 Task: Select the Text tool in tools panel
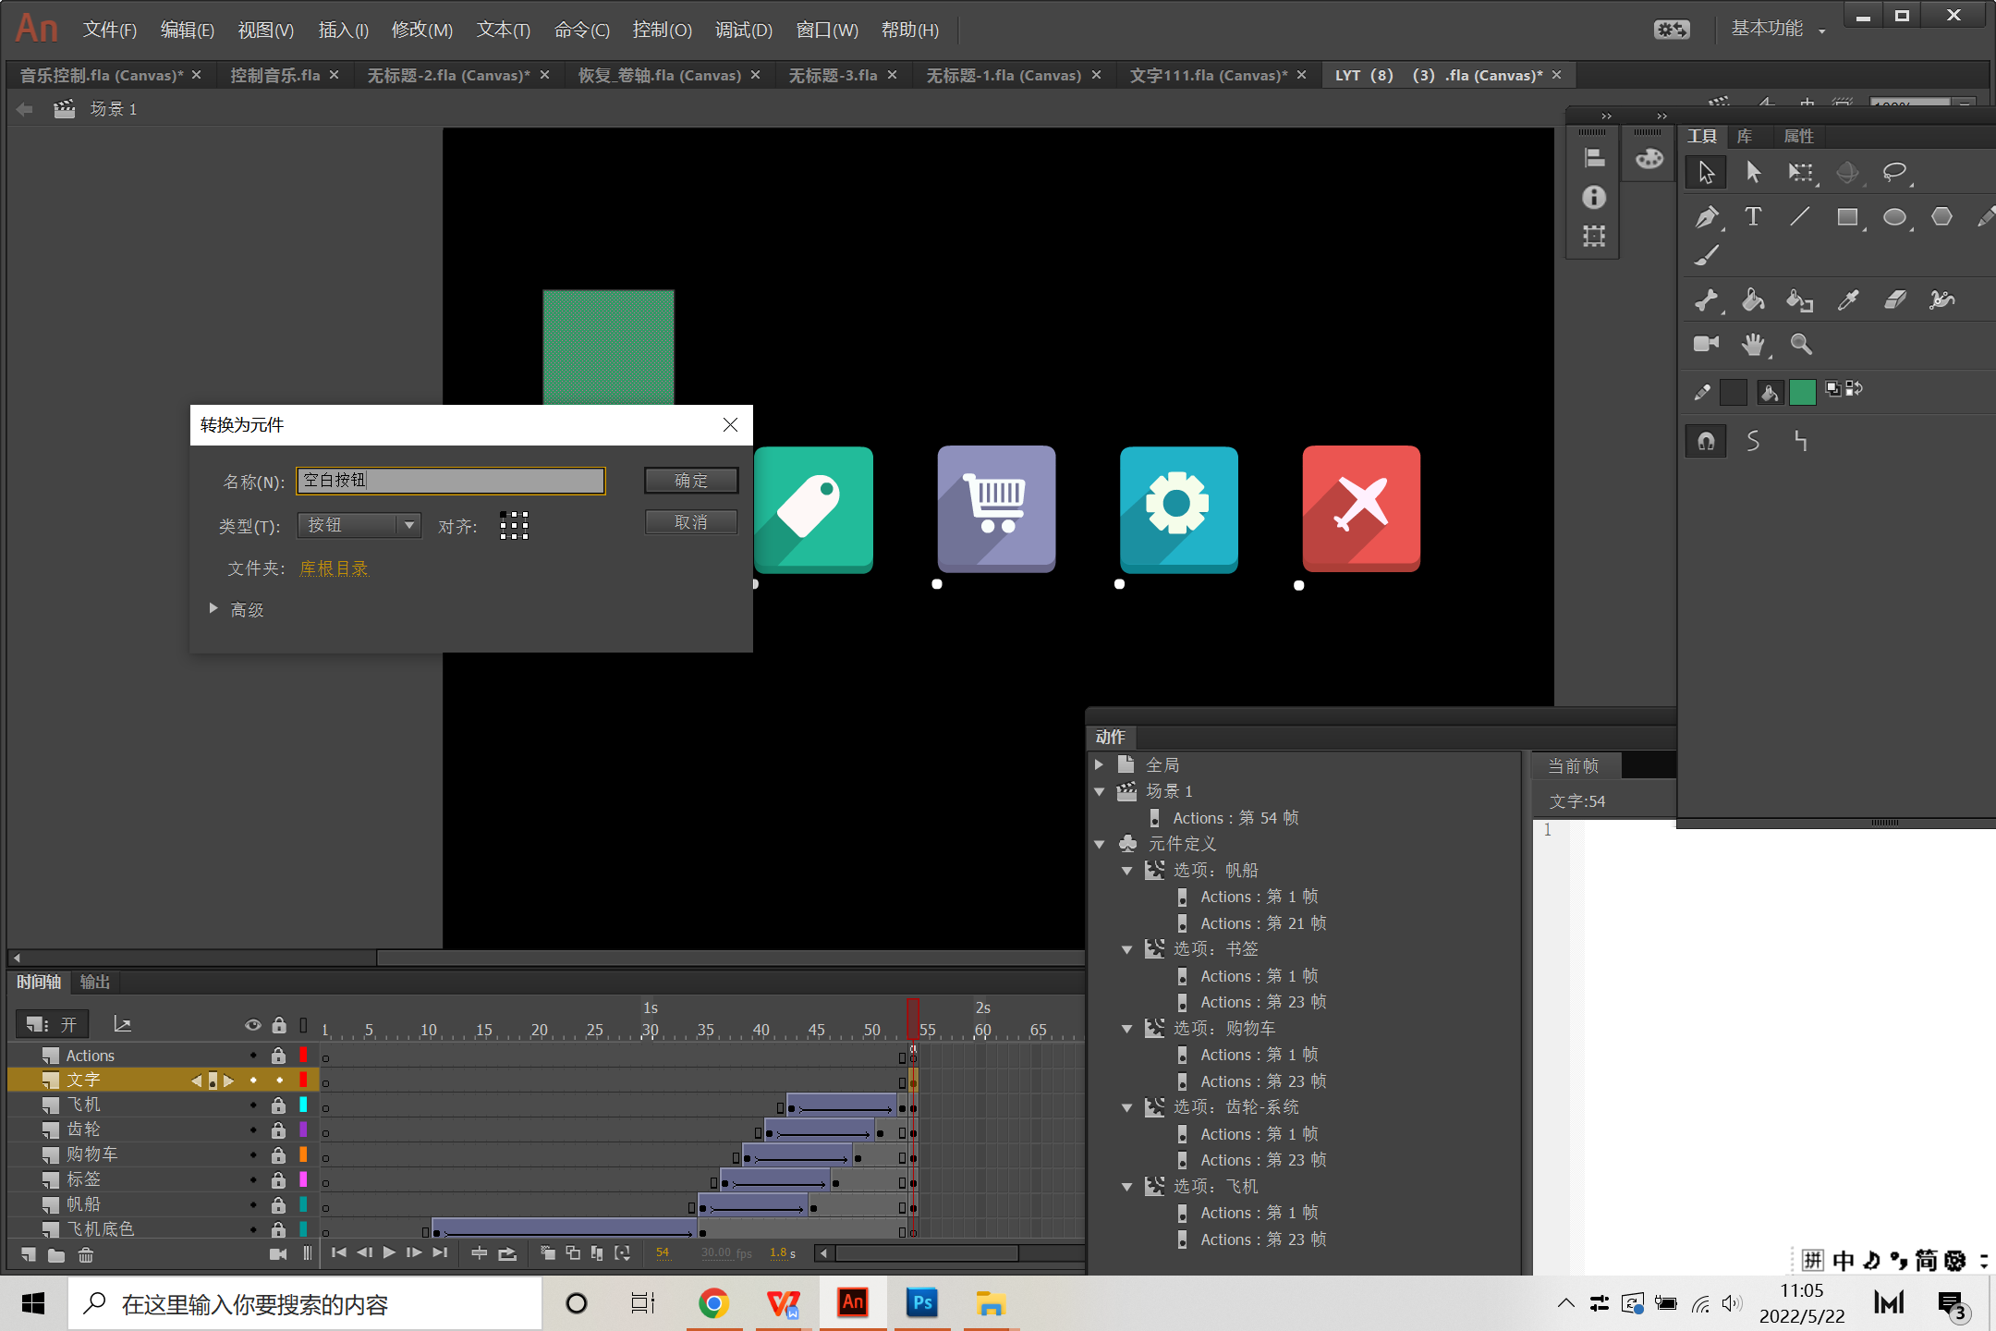coord(1752,217)
